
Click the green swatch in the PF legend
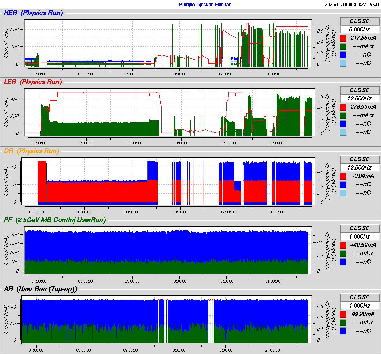pyautogui.click(x=343, y=254)
